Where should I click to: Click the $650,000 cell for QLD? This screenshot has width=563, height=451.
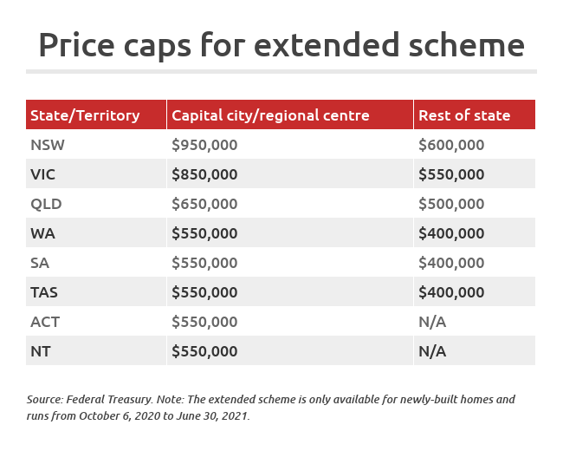204,204
